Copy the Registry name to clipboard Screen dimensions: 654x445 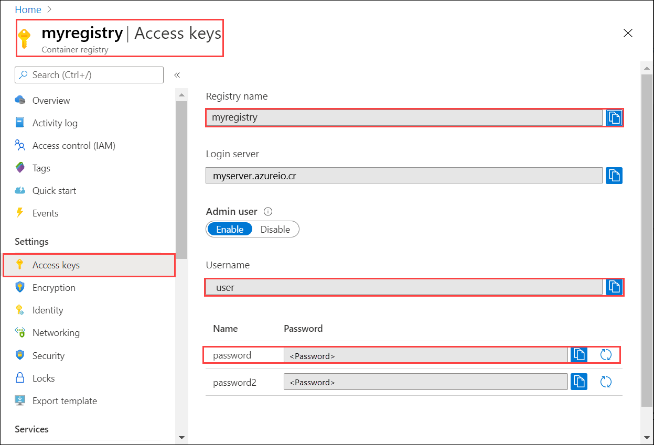pos(614,117)
